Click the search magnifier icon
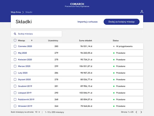The height and width of the screenshot is (116, 154). (15, 34)
